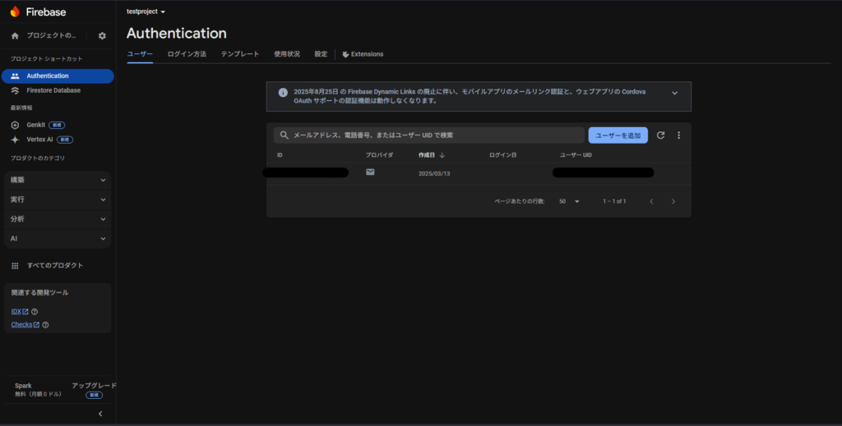Click the 新規 badge next to Genkit
Image resolution: width=842 pixels, height=426 pixels.
pyautogui.click(x=57, y=126)
